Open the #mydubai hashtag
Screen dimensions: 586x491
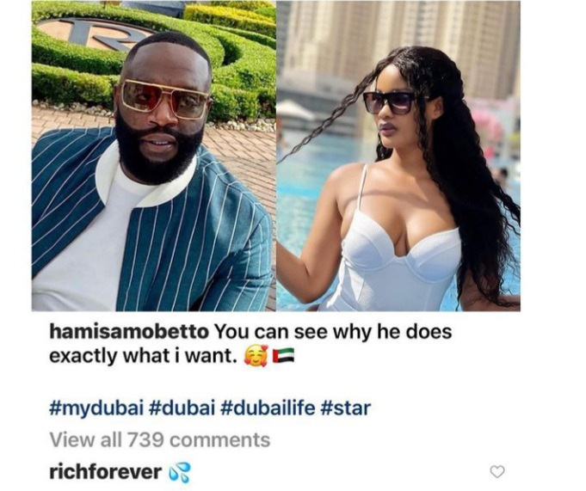click(96, 408)
